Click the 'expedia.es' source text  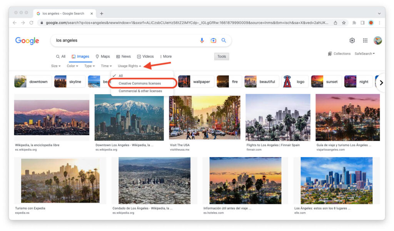[22, 213]
